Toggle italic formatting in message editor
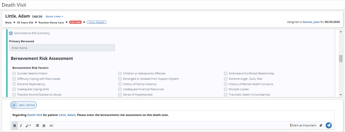Screen dimensions: 345x132 [21, 126]
